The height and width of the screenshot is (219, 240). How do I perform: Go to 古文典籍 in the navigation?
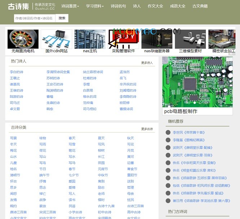coord(200,6)
